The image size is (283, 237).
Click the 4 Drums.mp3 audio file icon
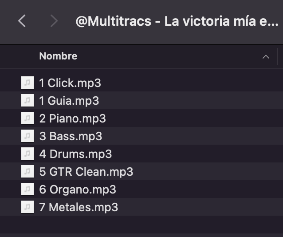(28, 154)
